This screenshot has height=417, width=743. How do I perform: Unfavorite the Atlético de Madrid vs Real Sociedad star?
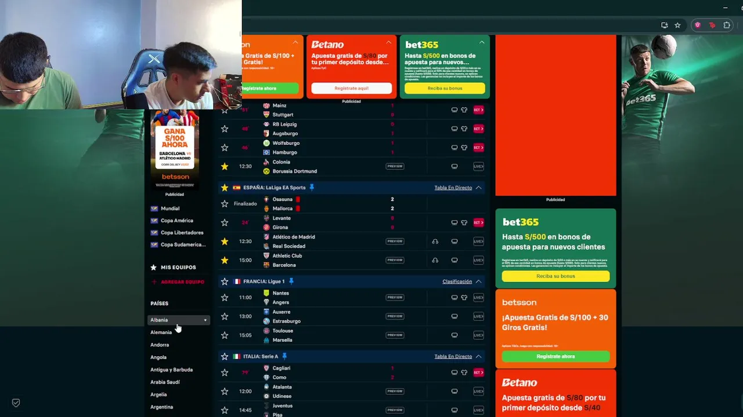(x=225, y=242)
